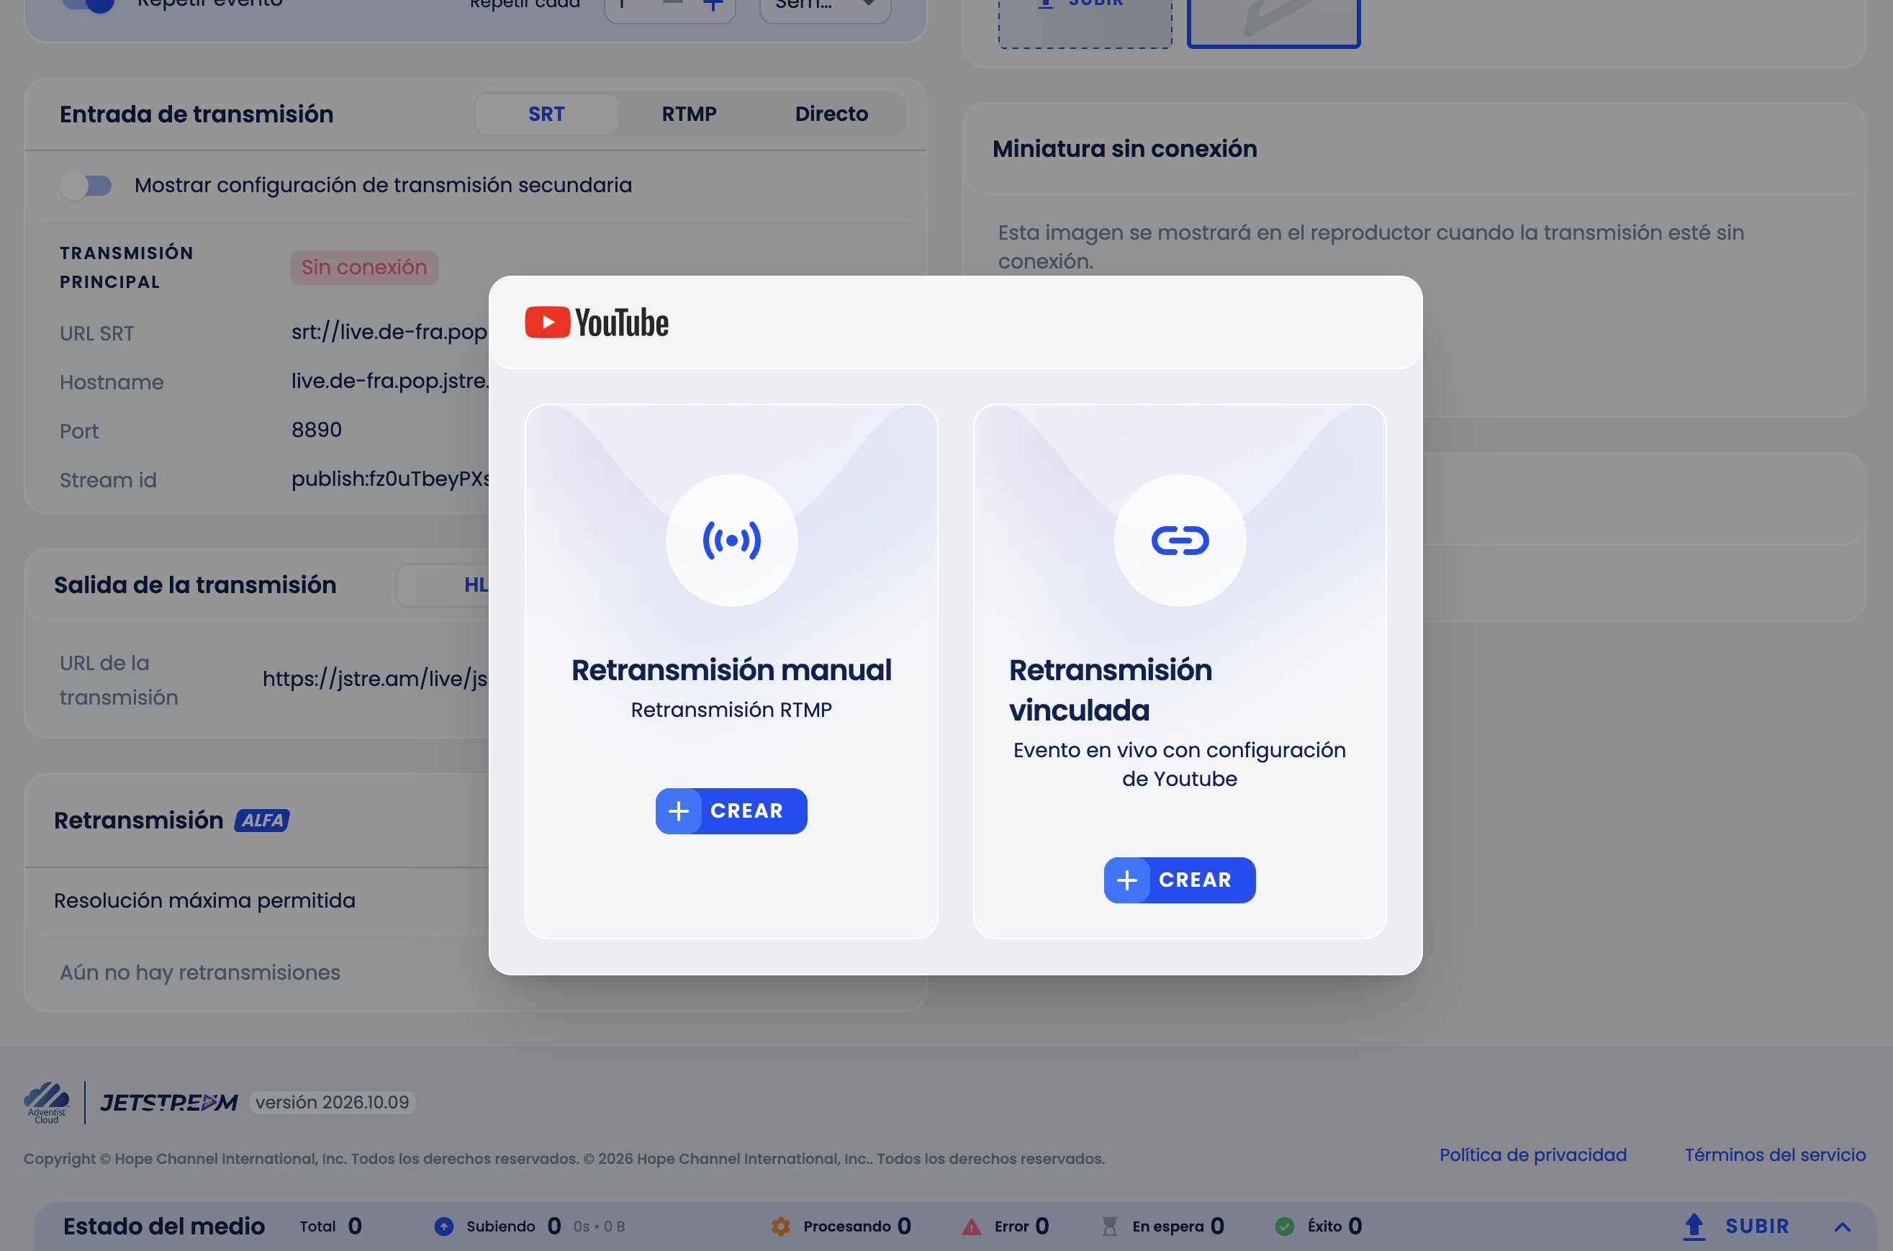This screenshot has width=1893, height=1251.
Task: Click the Éxito green check icon
Action: pyautogui.click(x=1284, y=1227)
